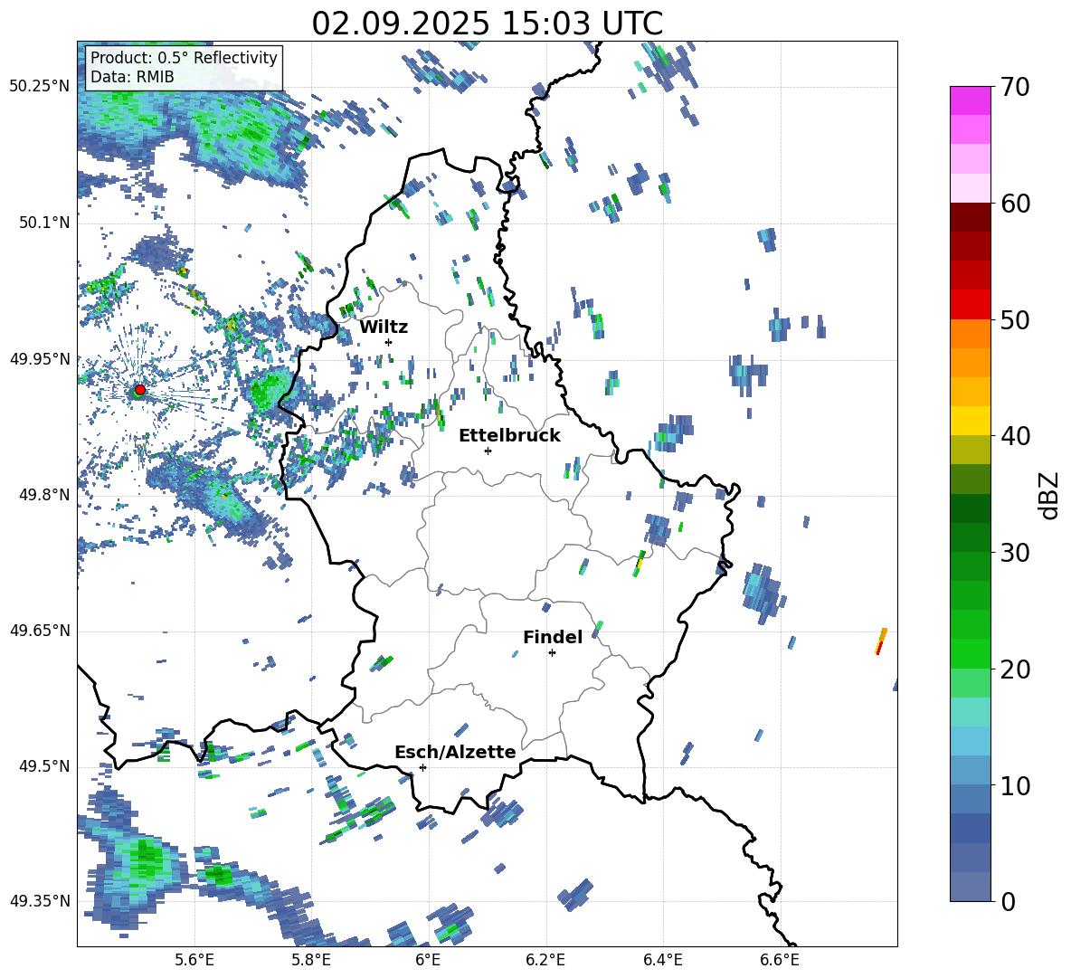Click the Wiltz city label
This screenshot has height=978, width=1071.
pyautogui.click(x=384, y=327)
